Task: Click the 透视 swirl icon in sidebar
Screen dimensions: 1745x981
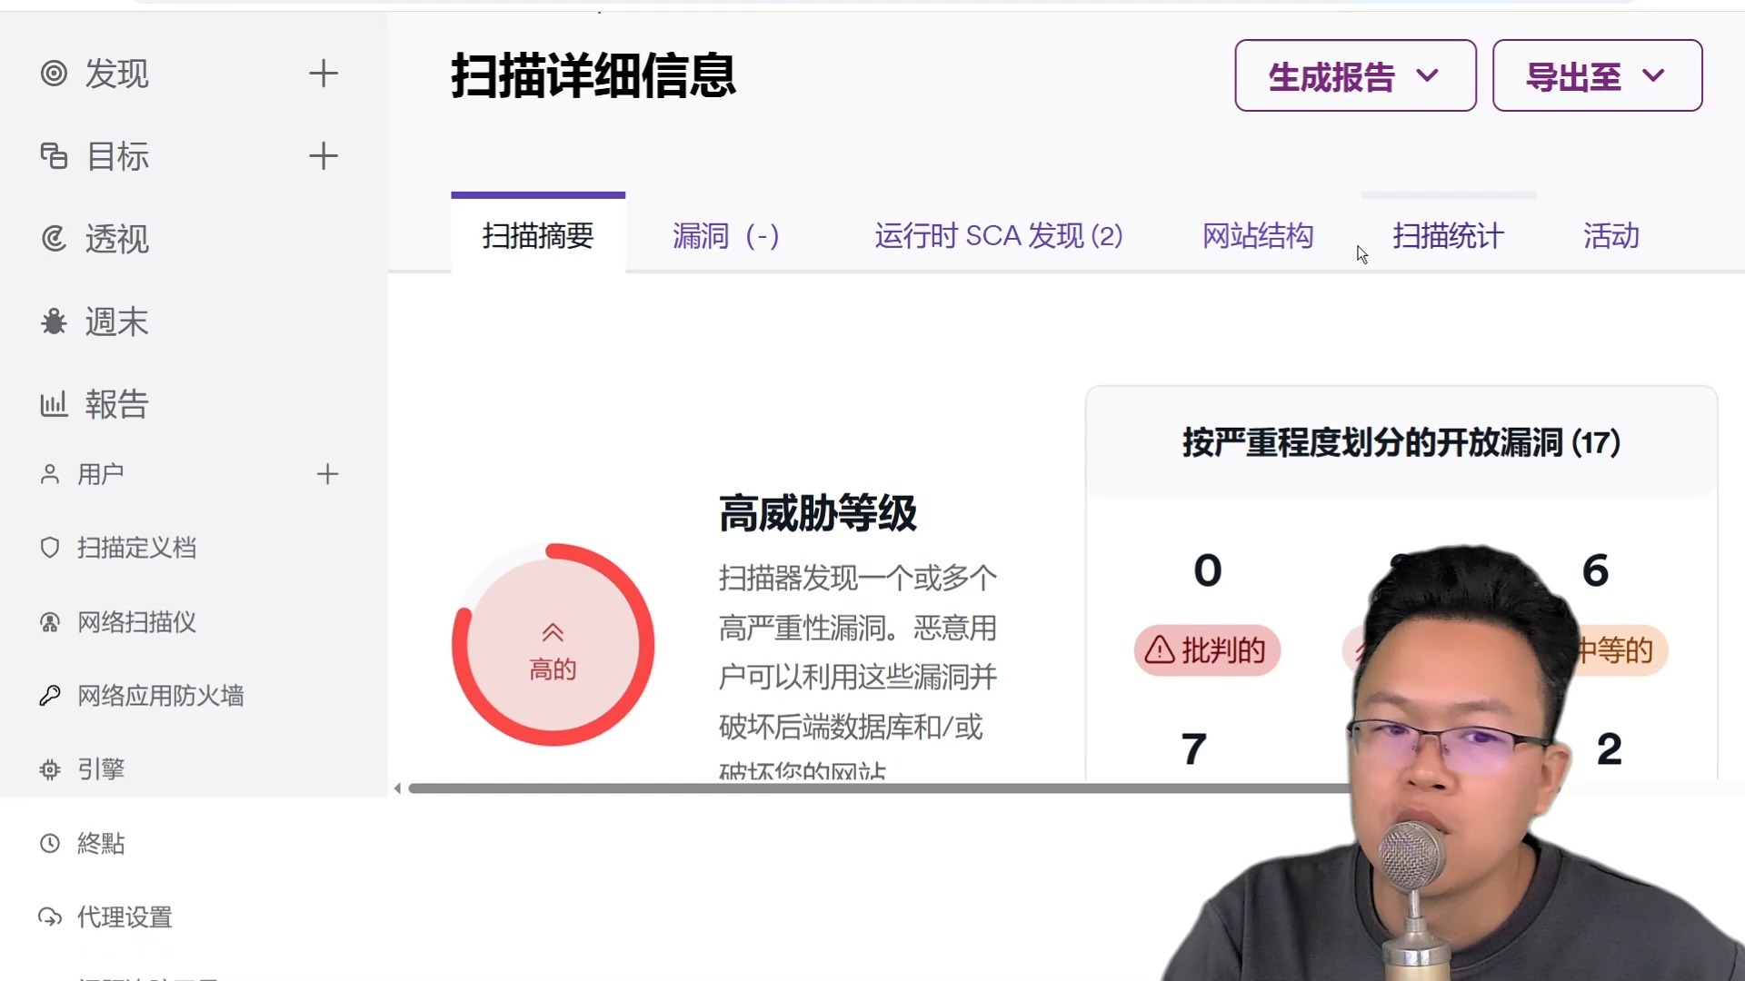Action: [x=54, y=239]
